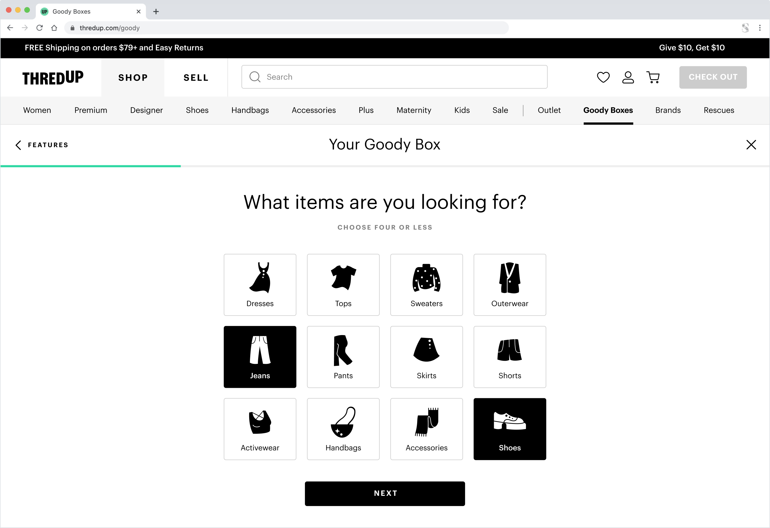Open the browser menu with three dots
This screenshot has width=770, height=528.
(x=760, y=28)
